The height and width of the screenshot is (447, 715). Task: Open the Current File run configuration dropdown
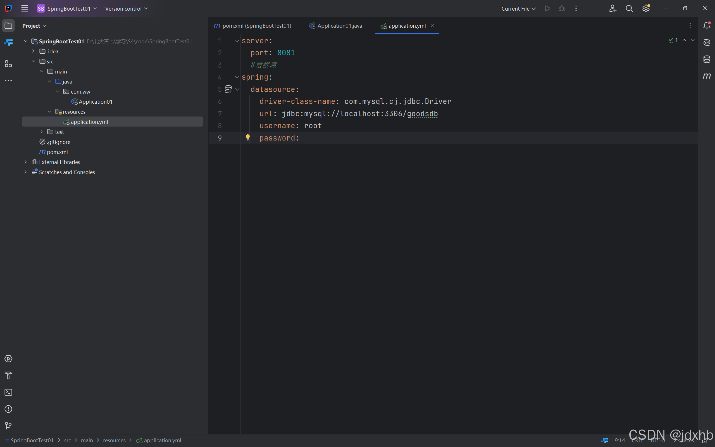(x=518, y=9)
